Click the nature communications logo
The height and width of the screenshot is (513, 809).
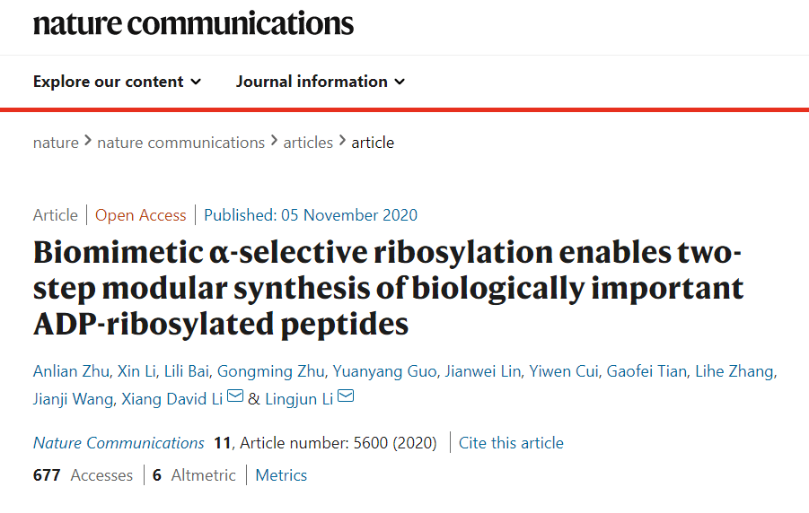point(193,23)
